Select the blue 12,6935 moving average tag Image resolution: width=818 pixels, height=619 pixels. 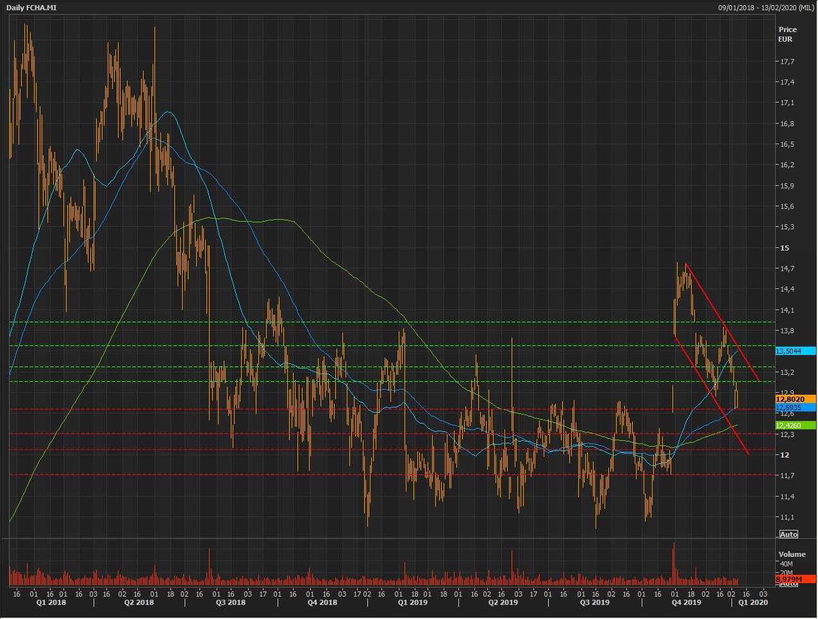[x=794, y=408]
